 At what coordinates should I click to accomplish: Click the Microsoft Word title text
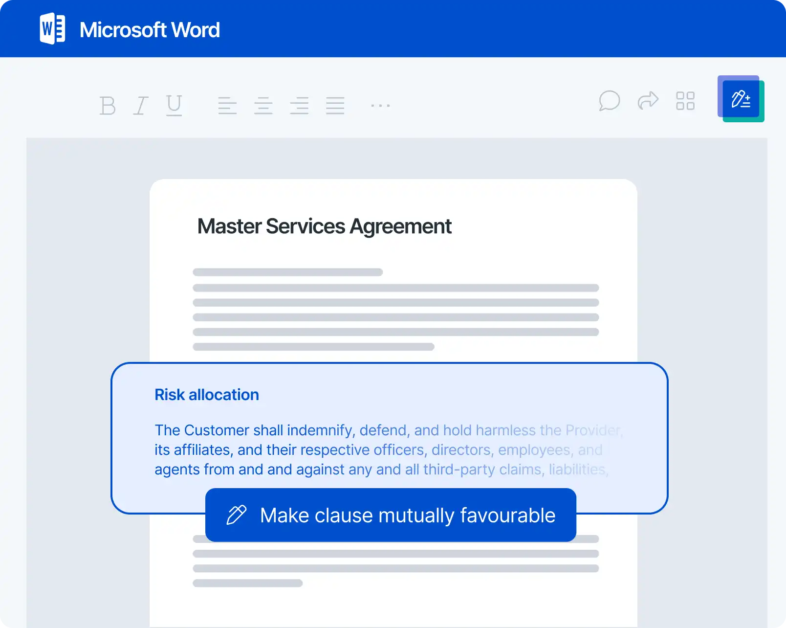(x=150, y=30)
